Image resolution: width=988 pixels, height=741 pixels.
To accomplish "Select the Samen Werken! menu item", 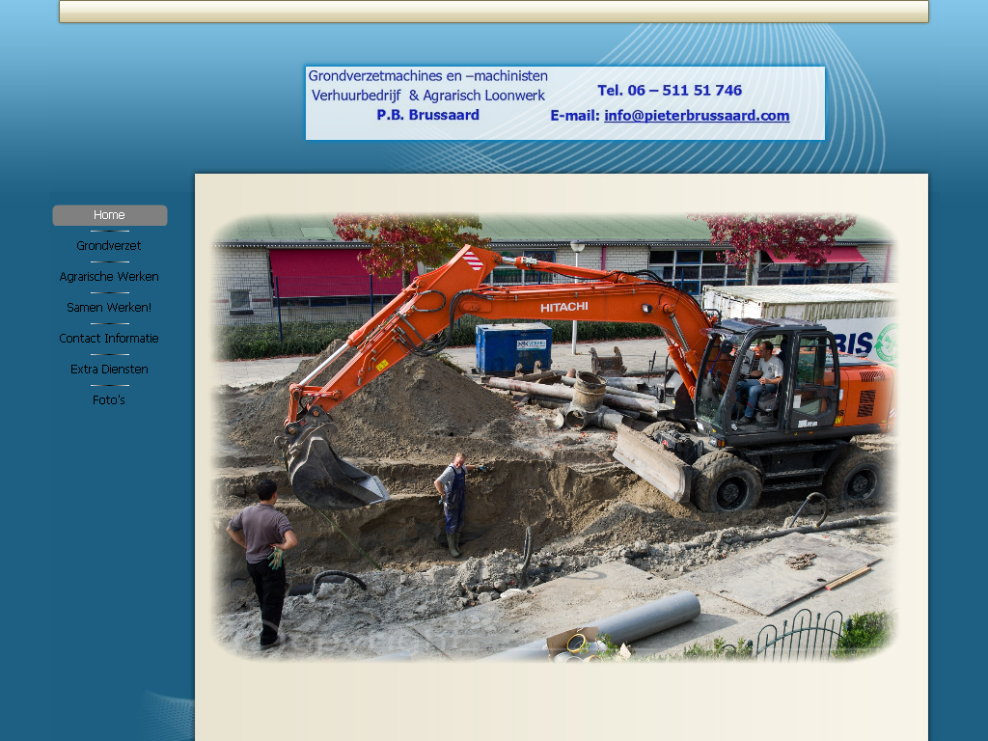I will [109, 308].
